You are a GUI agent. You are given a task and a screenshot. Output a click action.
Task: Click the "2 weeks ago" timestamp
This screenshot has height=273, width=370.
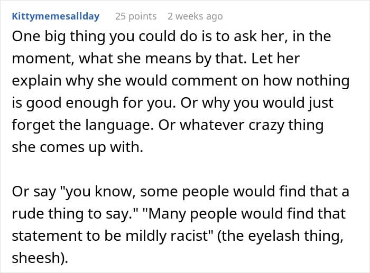[195, 16]
